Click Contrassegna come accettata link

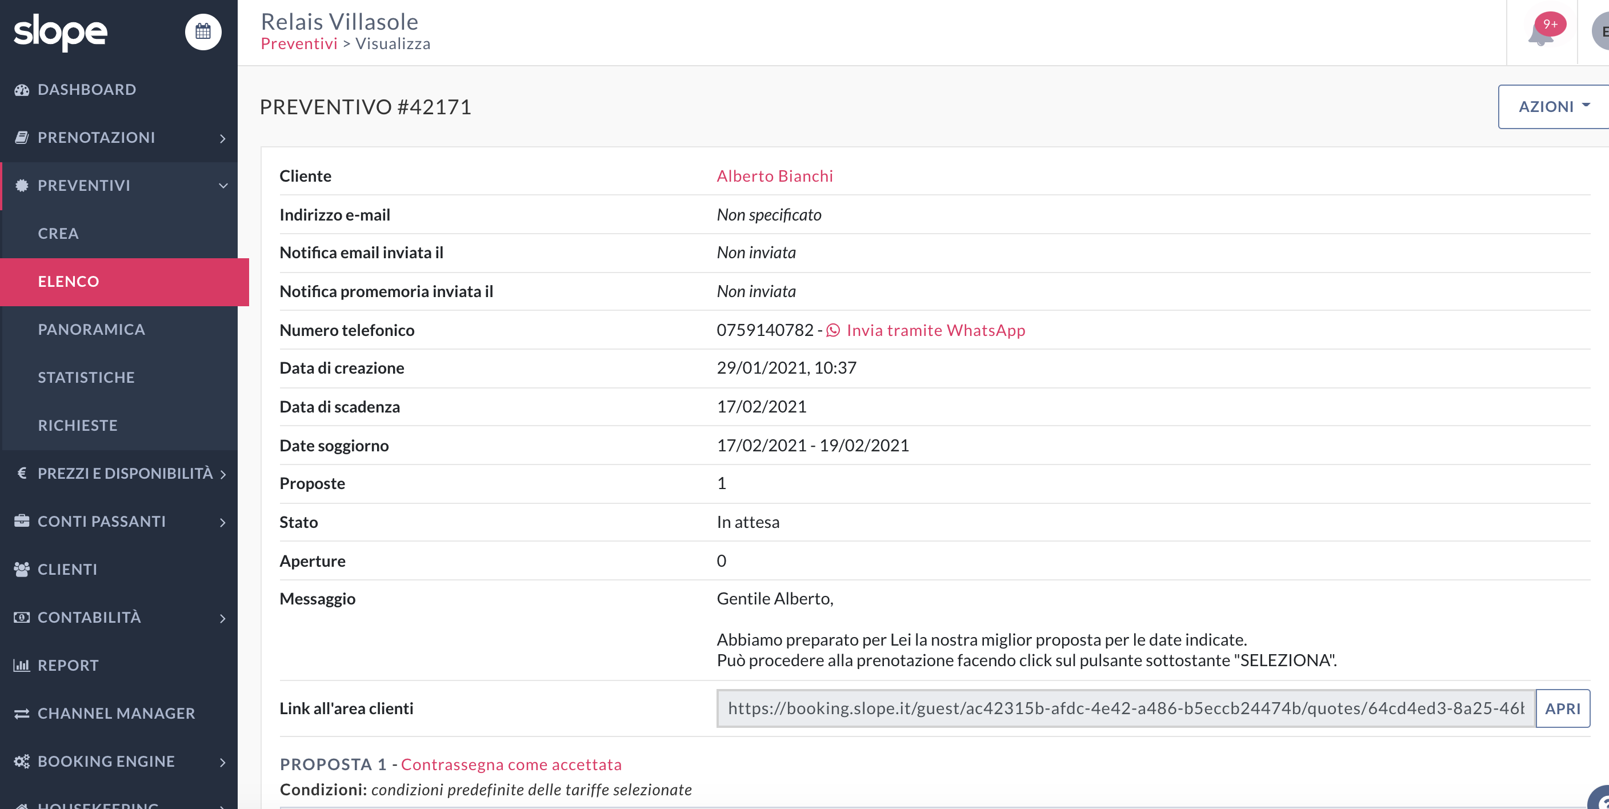511,764
